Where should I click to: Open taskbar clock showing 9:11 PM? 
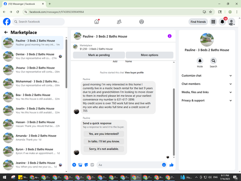coord(225,177)
